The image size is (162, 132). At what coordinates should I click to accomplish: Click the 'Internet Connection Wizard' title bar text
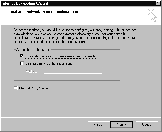(x=25, y=4)
